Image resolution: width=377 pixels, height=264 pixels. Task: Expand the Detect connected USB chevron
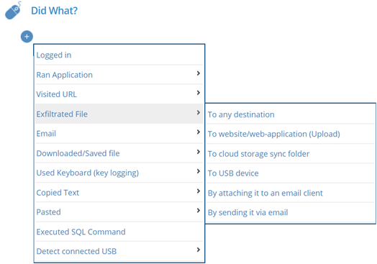(198, 250)
